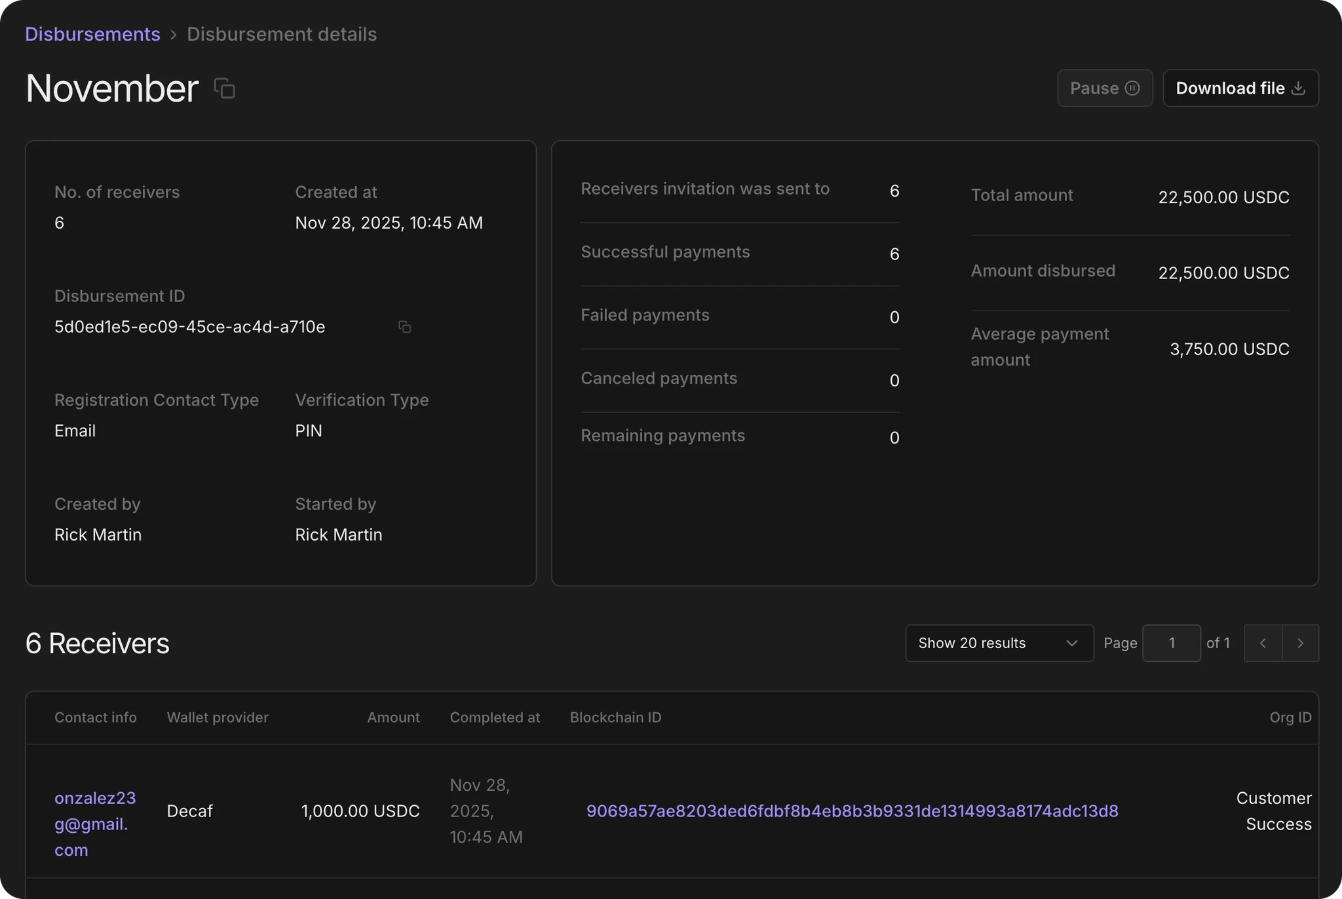Image resolution: width=1342 pixels, height=899 pixels.
Task: Copy the Disbursement ID icon
Action: pyautogui.click(x=405, y=327)
